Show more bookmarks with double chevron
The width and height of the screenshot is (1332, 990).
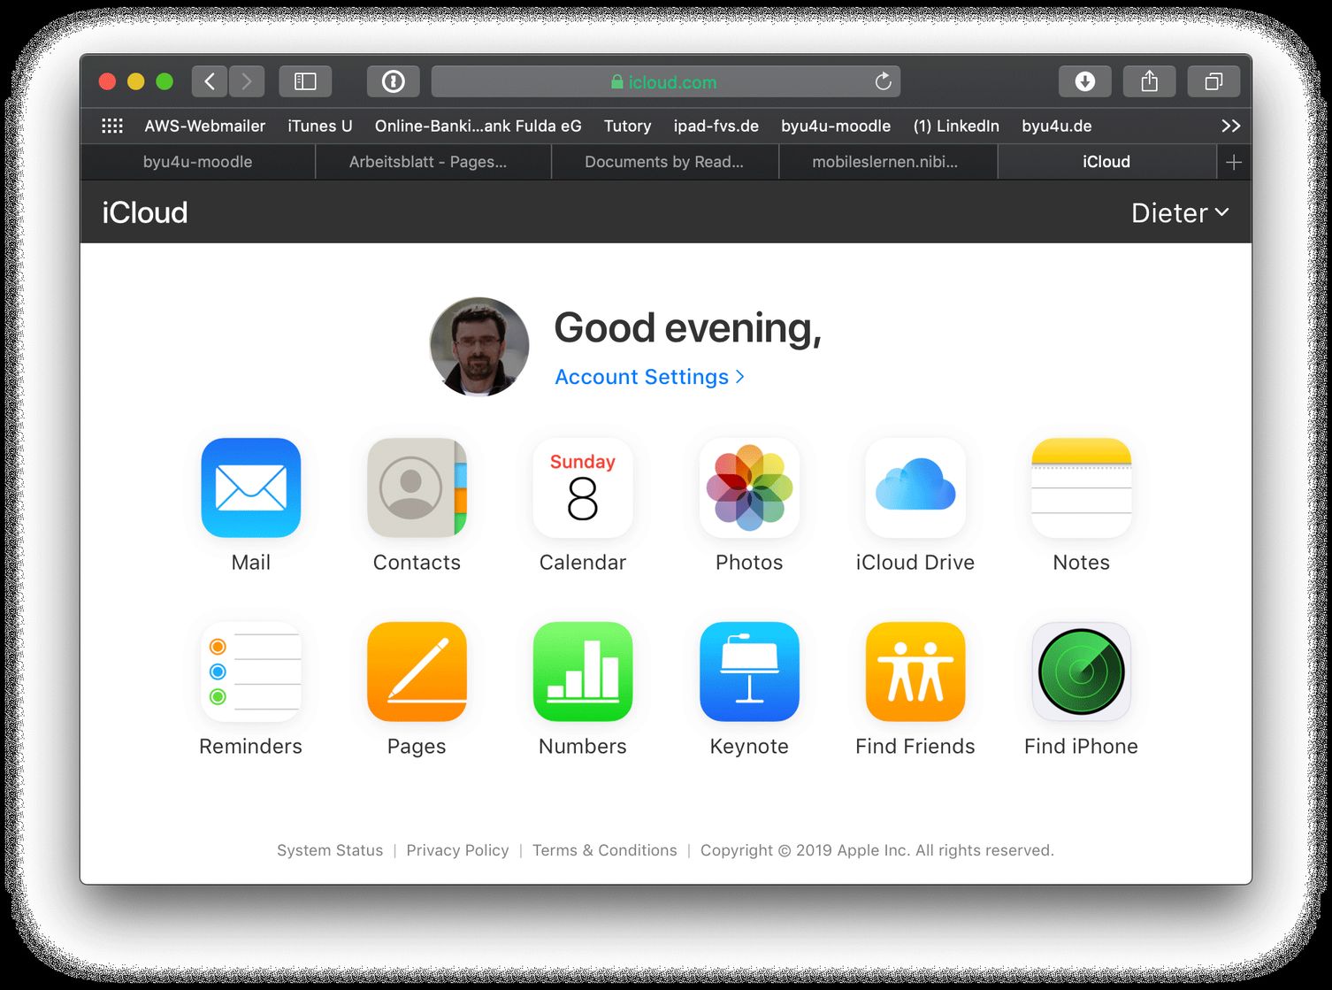tap(1230, 126)
